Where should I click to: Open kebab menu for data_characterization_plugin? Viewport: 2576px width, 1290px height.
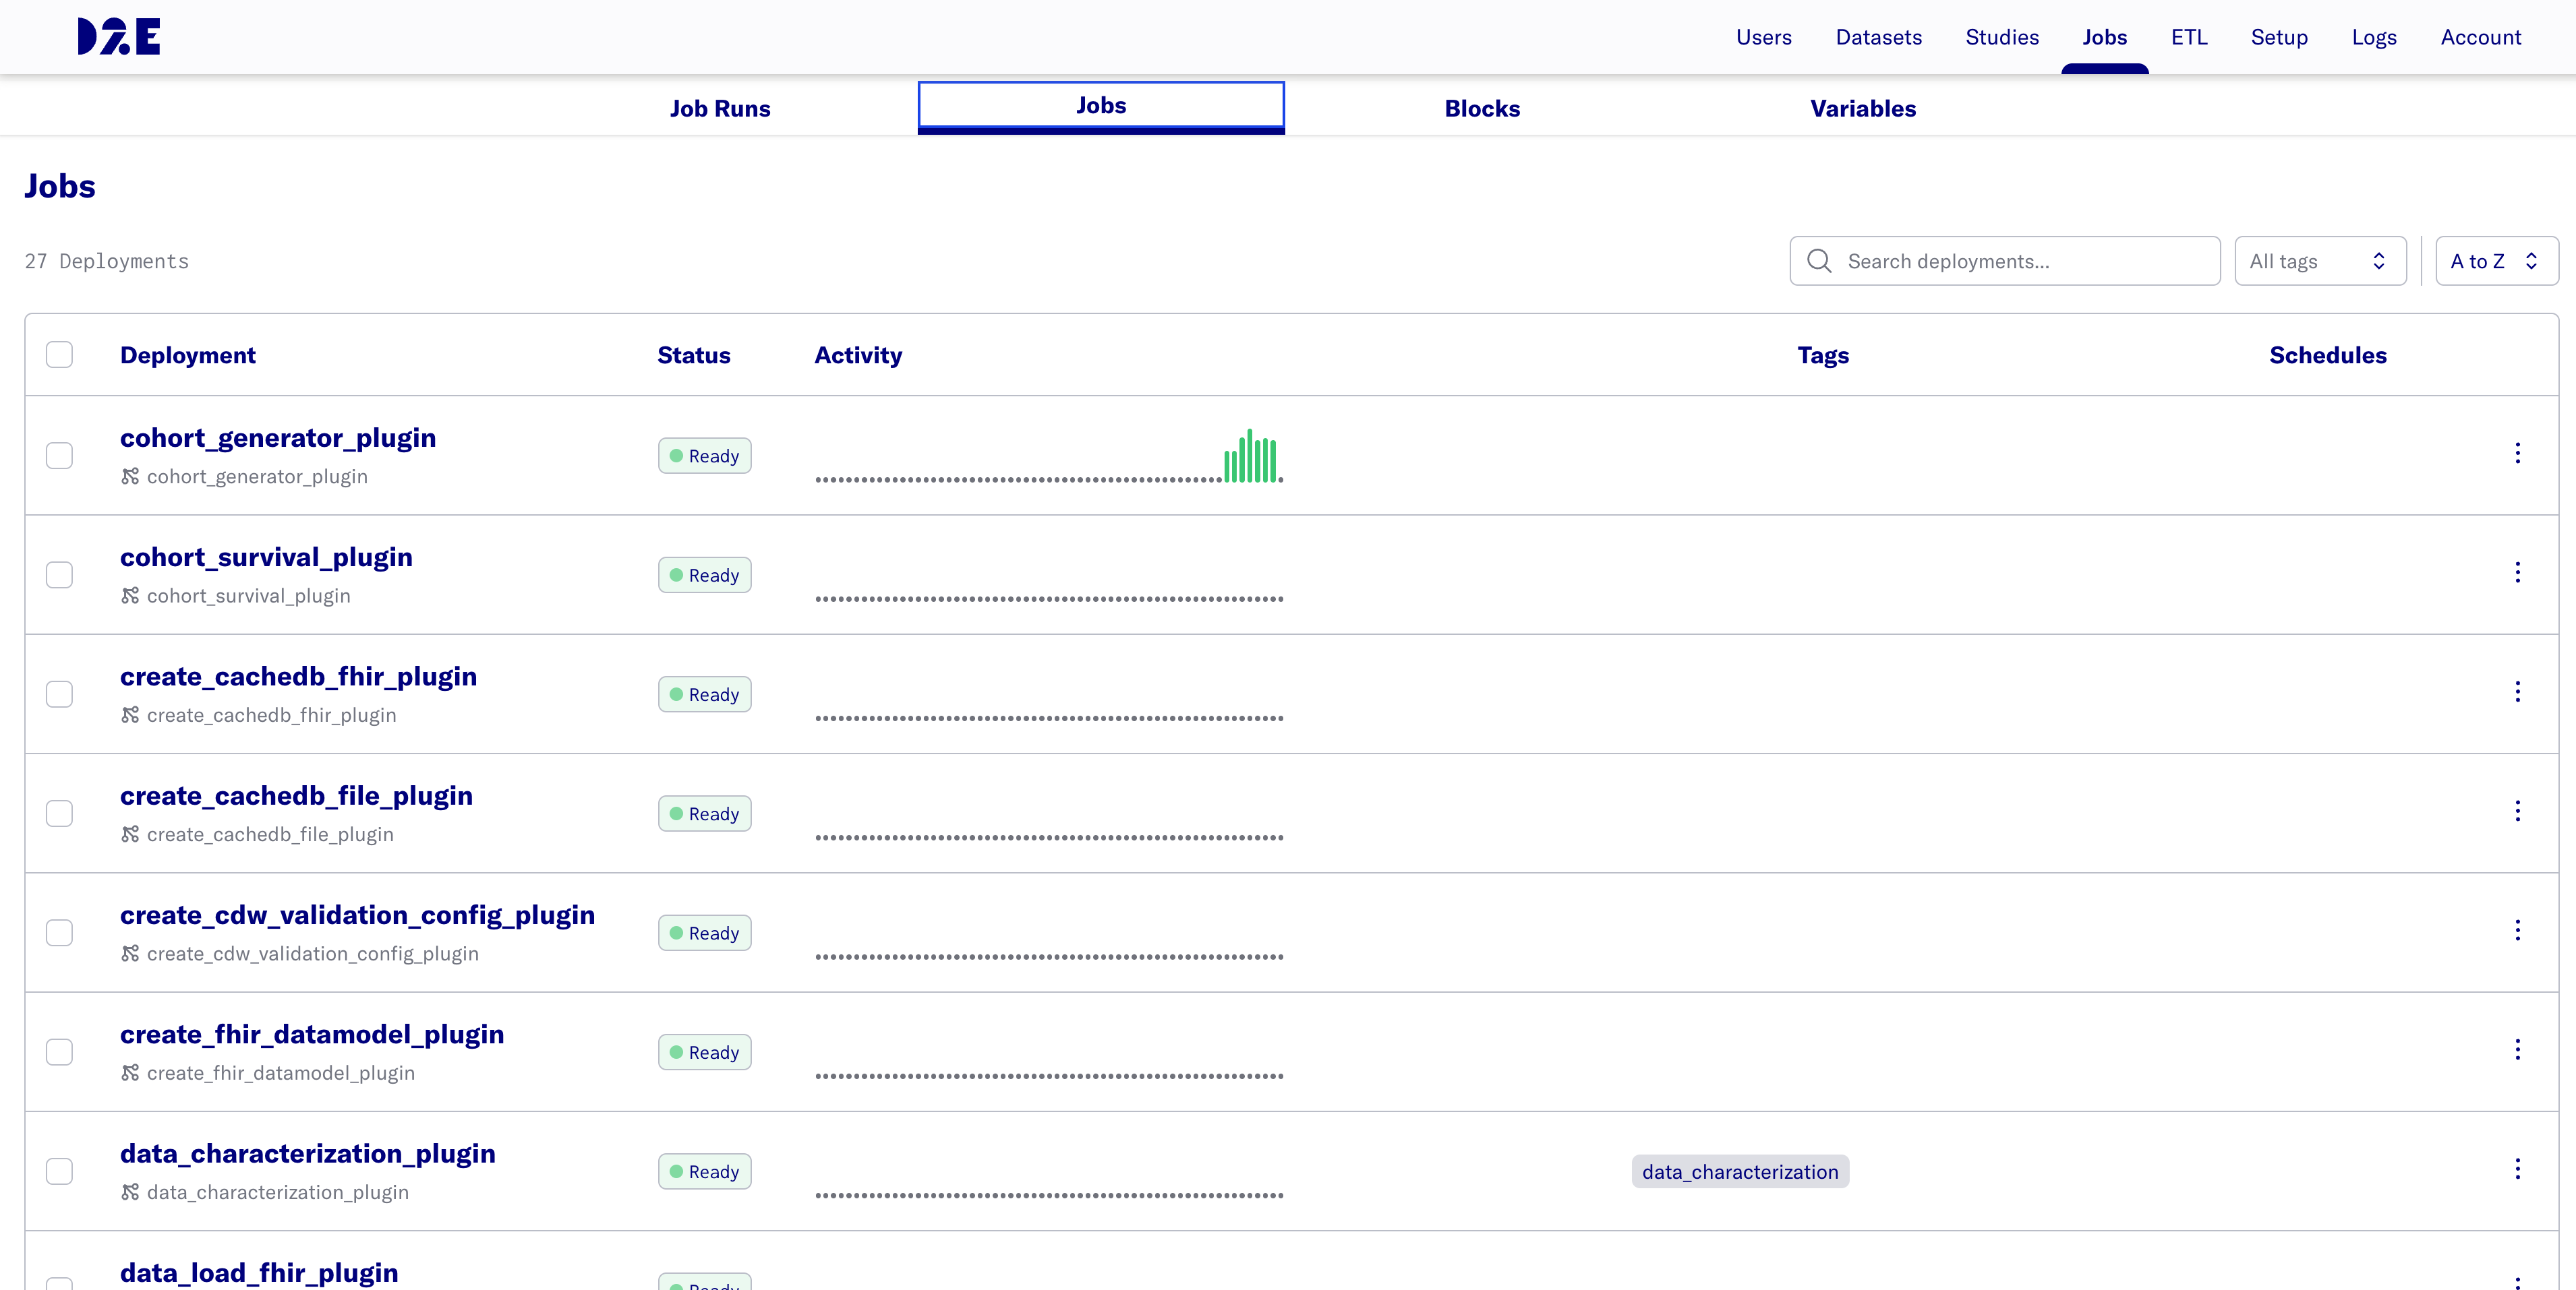pyautogui.click(x=2517, y=1169)
